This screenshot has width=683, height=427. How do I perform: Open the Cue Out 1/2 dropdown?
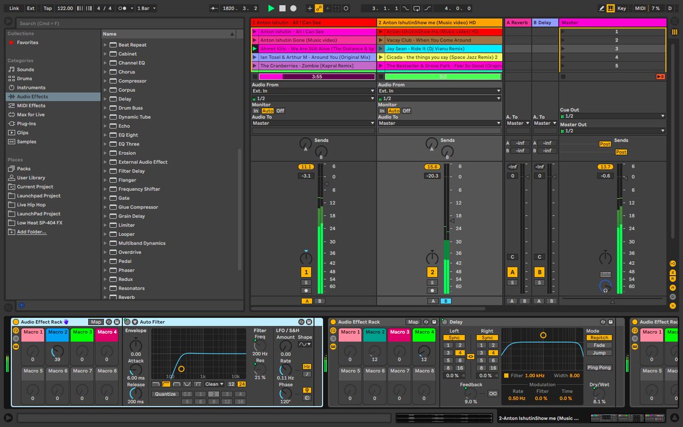click(x=612, y=116)
